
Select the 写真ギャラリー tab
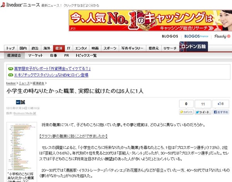point(132,48)
